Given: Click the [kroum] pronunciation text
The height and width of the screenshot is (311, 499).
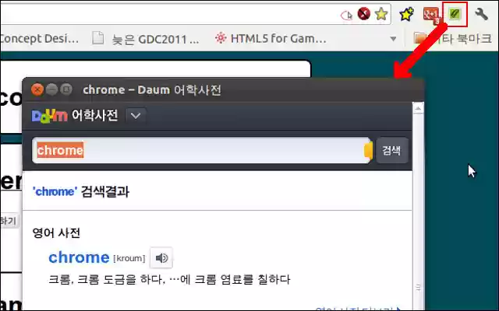Looking at the screenshot, I should [129, 258].
